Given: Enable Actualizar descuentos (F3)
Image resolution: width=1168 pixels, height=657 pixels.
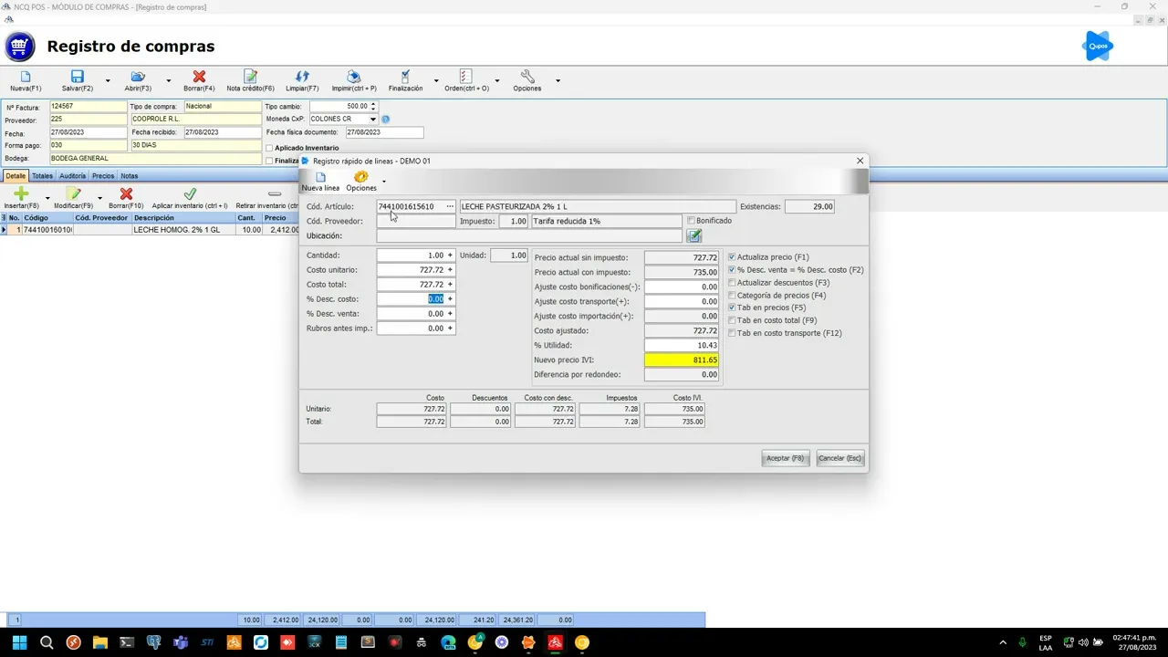Looking at the screenshot, I should point(732,283).
